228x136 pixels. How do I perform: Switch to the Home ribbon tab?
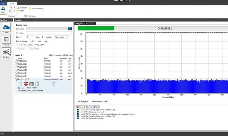pos(12,4)
